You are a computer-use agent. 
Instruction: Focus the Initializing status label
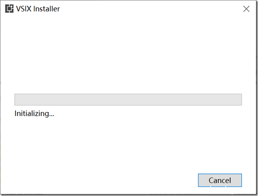click(34, 113)
